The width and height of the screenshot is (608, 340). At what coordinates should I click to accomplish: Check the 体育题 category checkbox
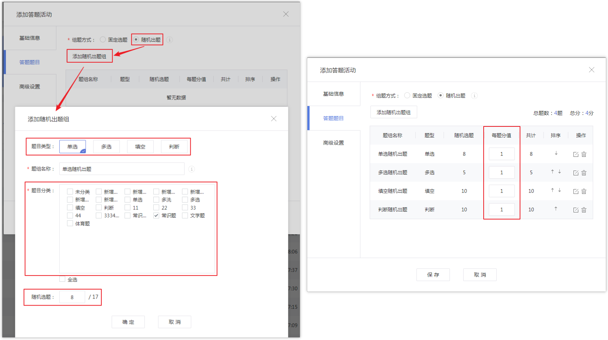point(70,223)
